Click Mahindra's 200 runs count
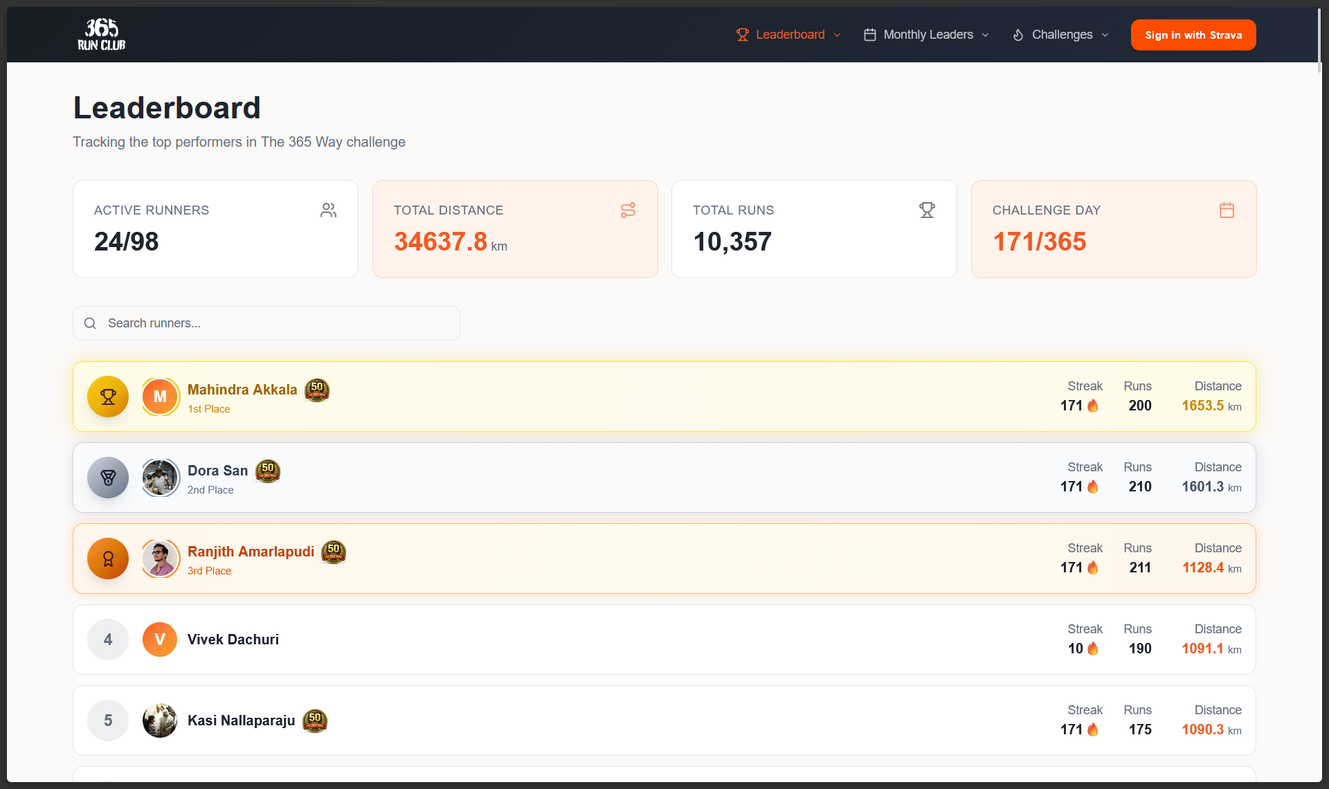1329x789 pixels. point(1140,406)
